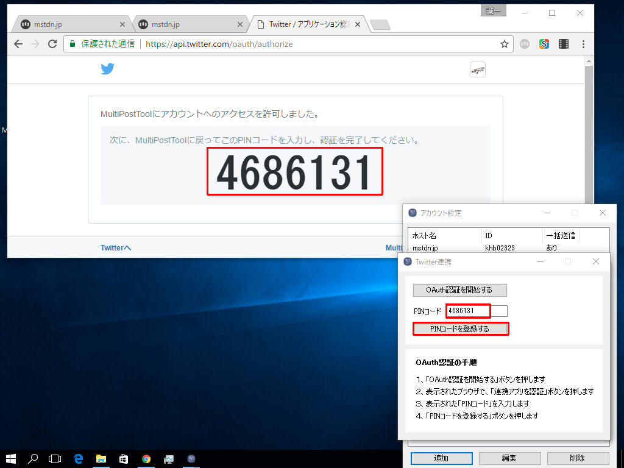This screenshot has width=624, height=468.
Task: Click the OAuth認証を開始する button
Action: click(x=459, y=290)
